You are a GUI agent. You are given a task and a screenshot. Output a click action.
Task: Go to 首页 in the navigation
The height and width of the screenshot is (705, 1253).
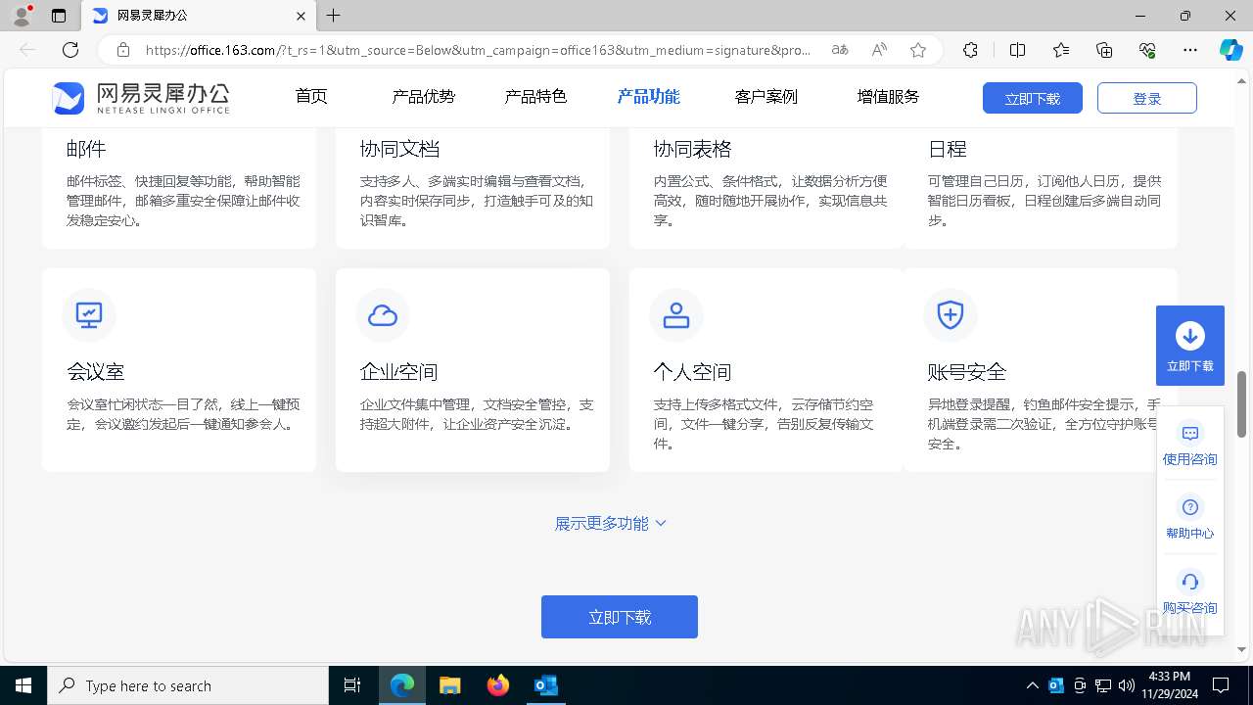tap(311, 97)
